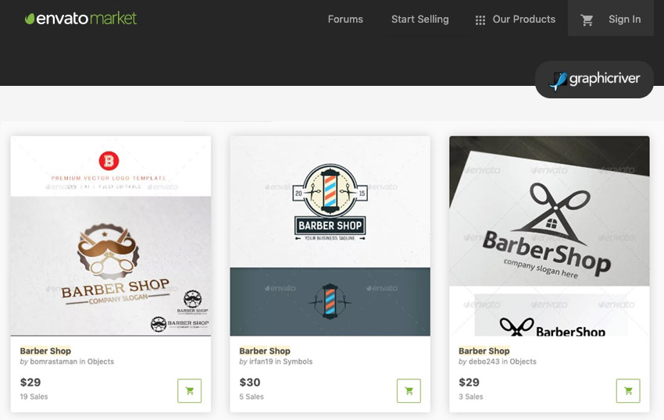
Task: Open the GraphicRiver badge
Action: [594, 80]
